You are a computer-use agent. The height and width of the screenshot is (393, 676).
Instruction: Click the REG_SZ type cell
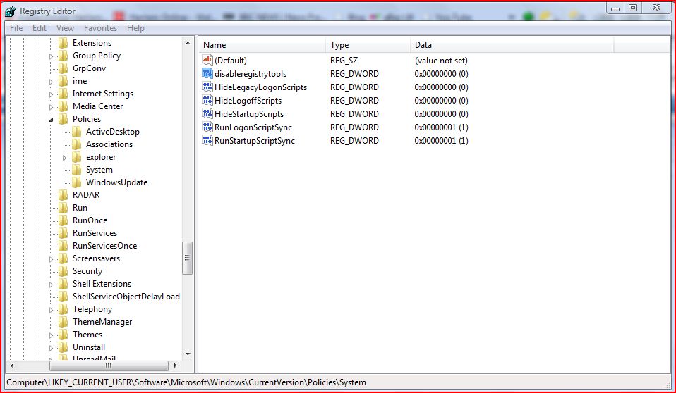point(344,61)
